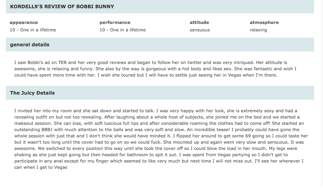Click the 'Vegas' word in the general details text
323x188 pixels.
tap(234, 75)
